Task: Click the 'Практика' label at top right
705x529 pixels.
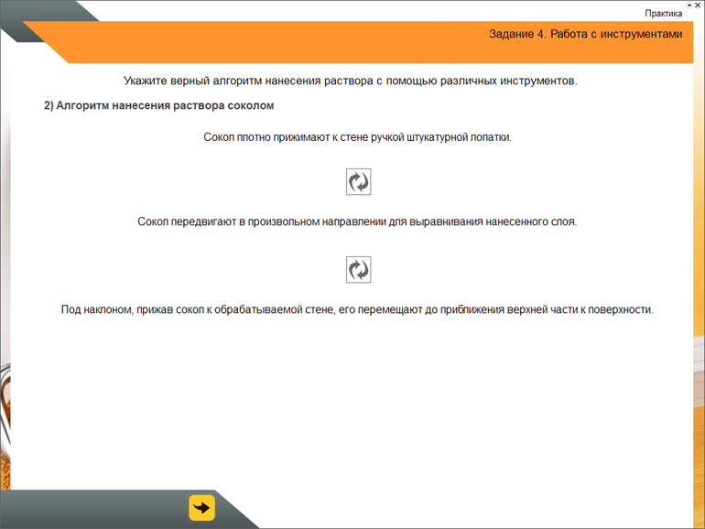Action: point(663,14)
